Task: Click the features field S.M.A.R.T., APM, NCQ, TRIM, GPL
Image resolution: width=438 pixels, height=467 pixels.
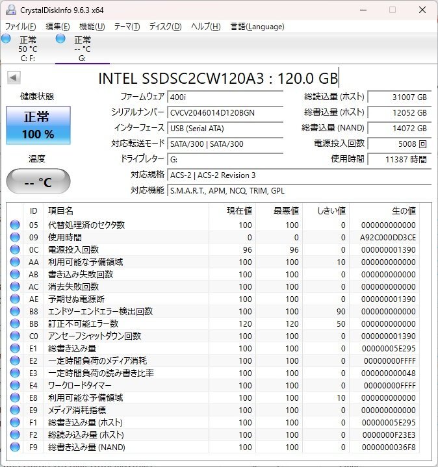Action: pos(299,190)
